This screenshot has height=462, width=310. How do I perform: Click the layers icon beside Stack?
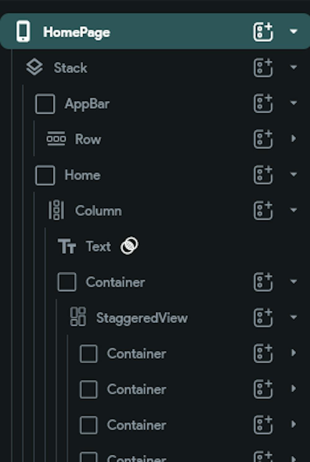click(x=34, y=67)
